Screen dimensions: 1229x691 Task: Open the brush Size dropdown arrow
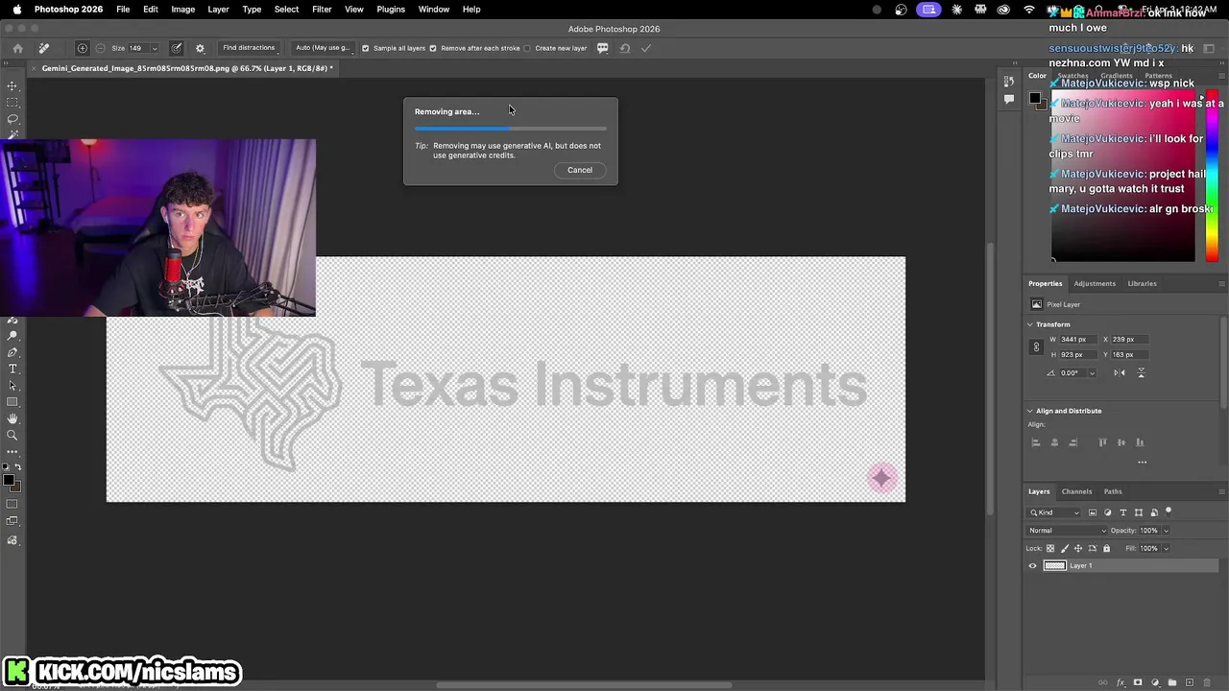[x=155, y=48]
